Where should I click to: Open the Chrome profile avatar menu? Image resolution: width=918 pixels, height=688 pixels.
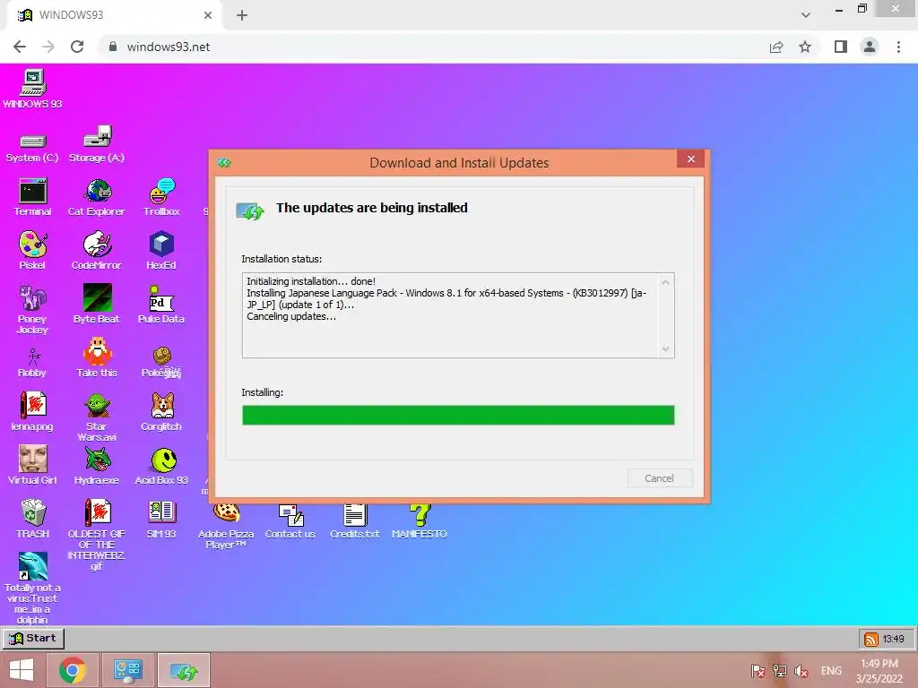click(x=870, y=47)
